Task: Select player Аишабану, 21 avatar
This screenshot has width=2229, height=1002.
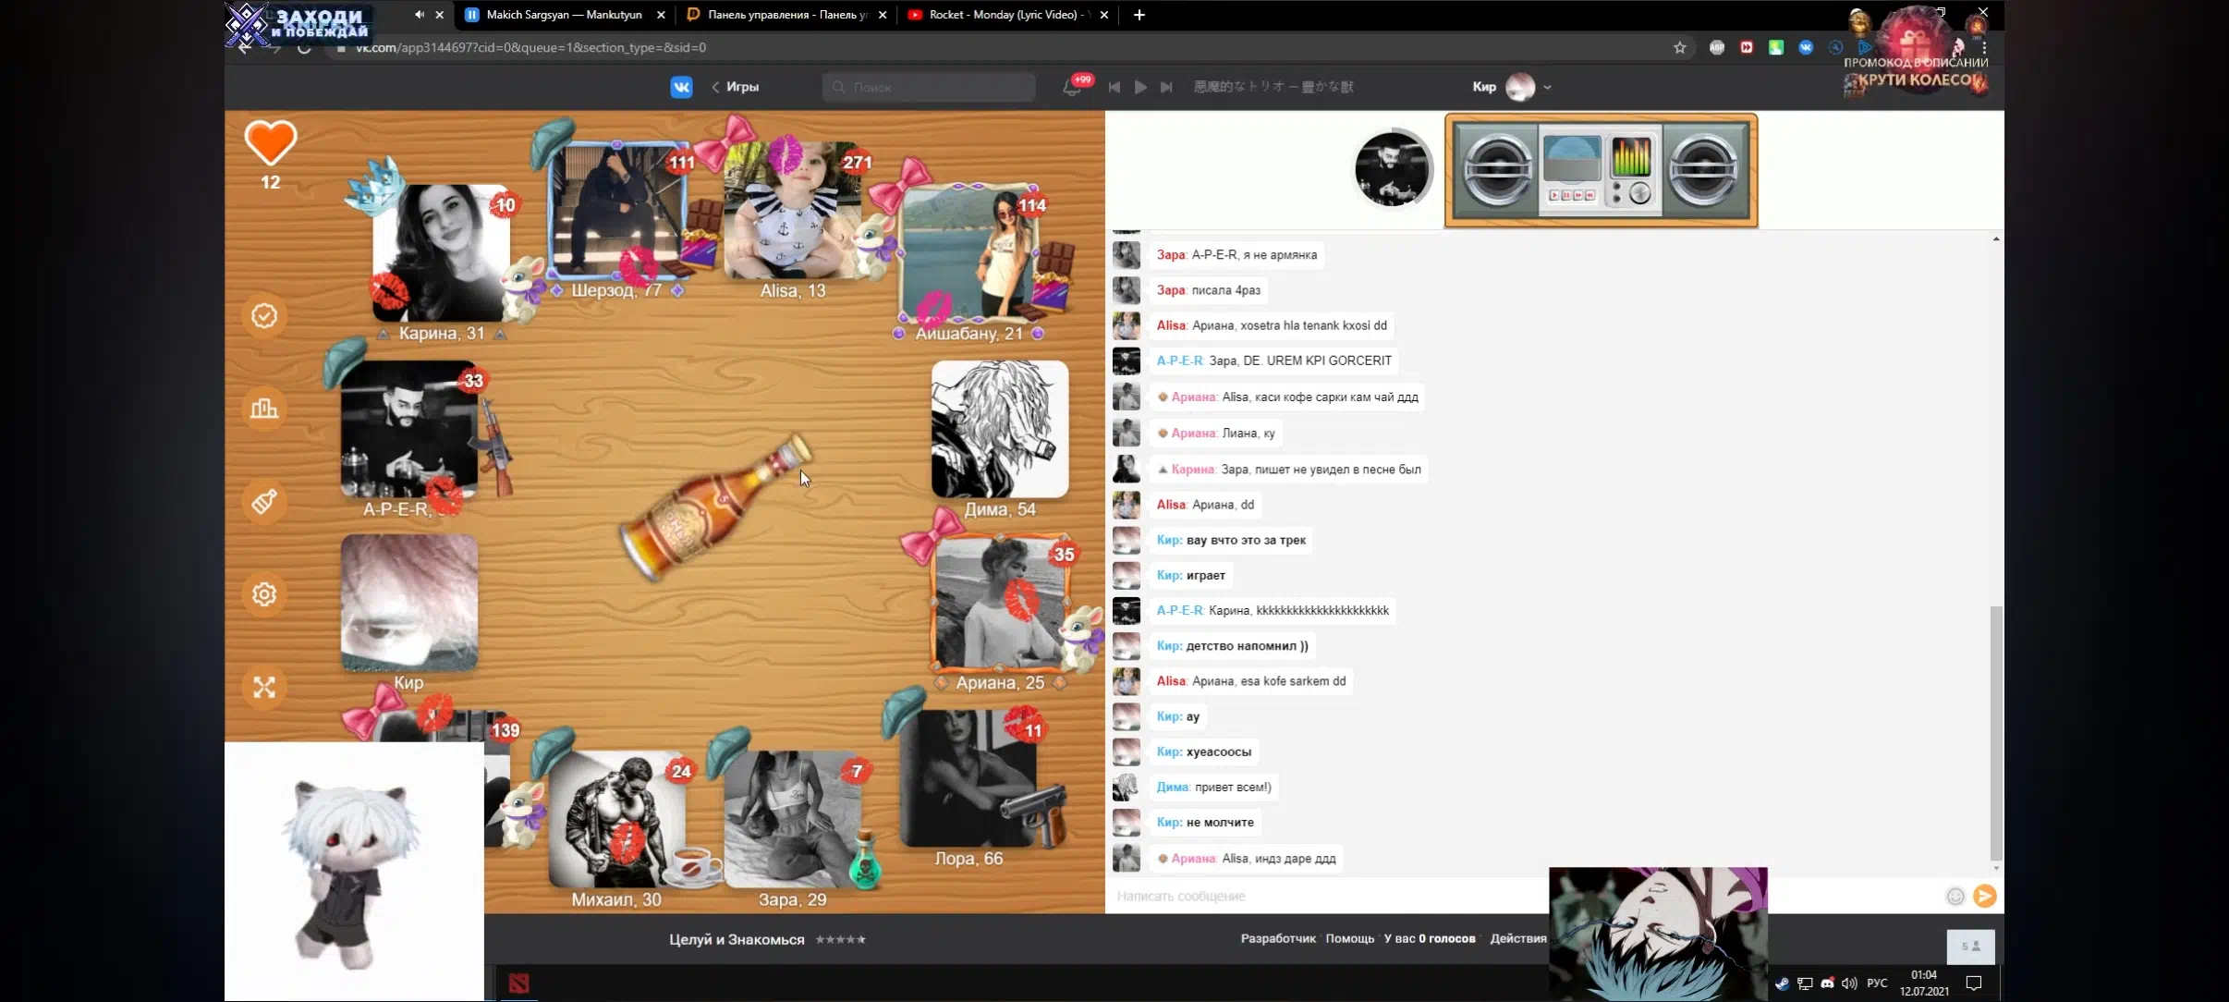Action: [x=968, y=253]
